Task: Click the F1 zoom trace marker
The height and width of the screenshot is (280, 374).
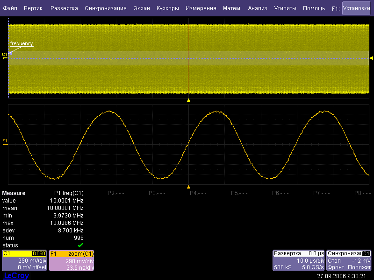Action: click(5, 140)
